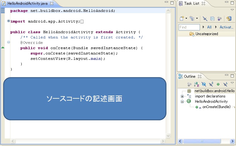Screen dimensions: 236x146
Task: Maximize the Task List panel
Action: click(x=232, y=3)
